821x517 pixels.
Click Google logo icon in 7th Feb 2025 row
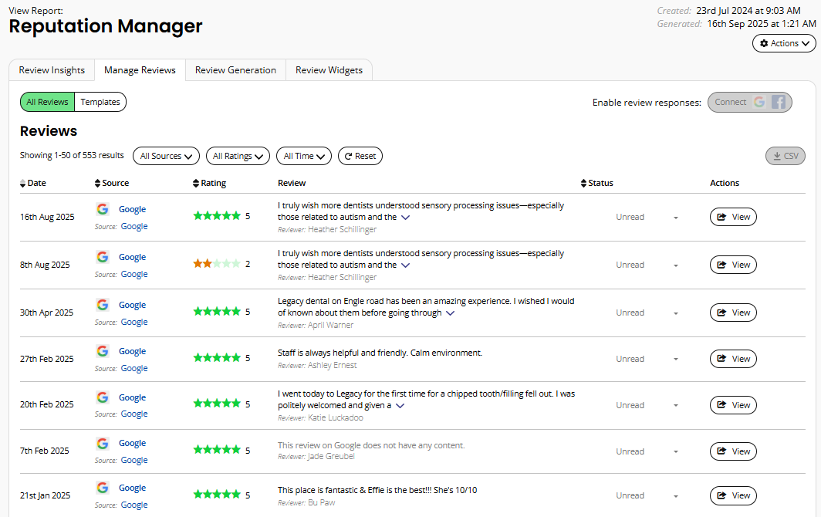(x=103, y=443)
